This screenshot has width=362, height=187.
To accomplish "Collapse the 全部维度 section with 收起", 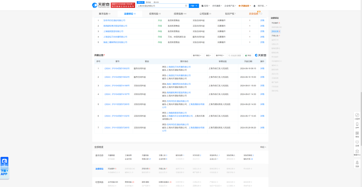I will click(x=263, y=147).
